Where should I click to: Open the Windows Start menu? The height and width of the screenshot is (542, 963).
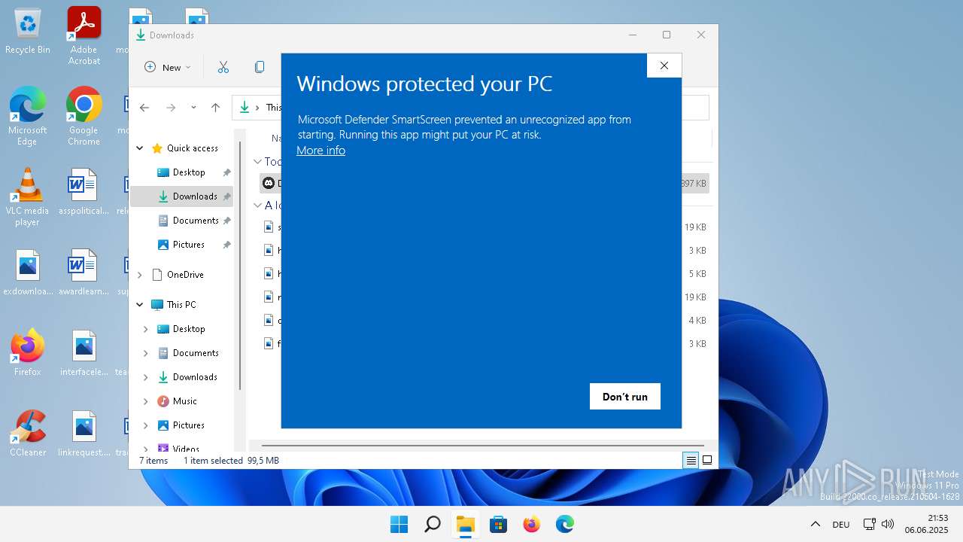[x=399, y=524]
